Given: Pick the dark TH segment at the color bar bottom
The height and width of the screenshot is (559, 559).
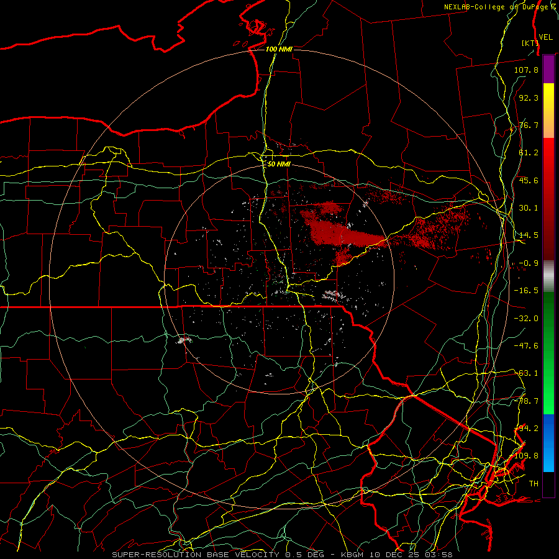Looking at the screenshot, I should click(x=548, y=484).
